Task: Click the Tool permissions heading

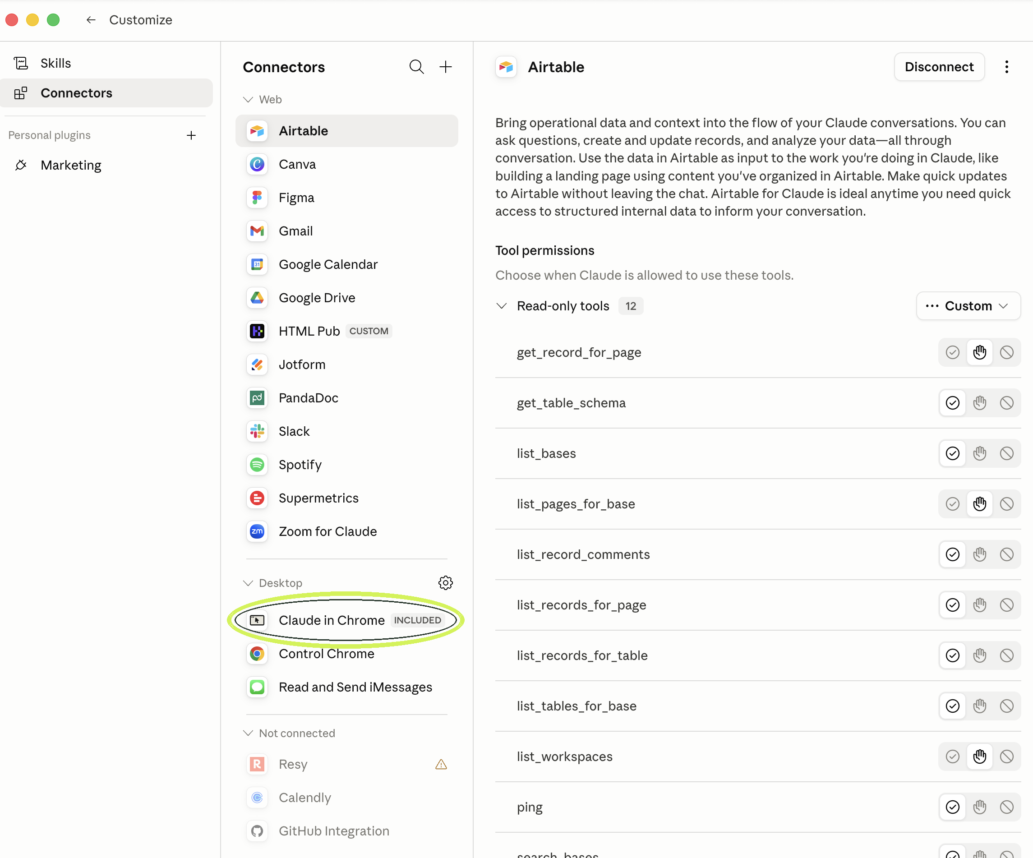Action: pyautogui.click(x=544, y=250)
